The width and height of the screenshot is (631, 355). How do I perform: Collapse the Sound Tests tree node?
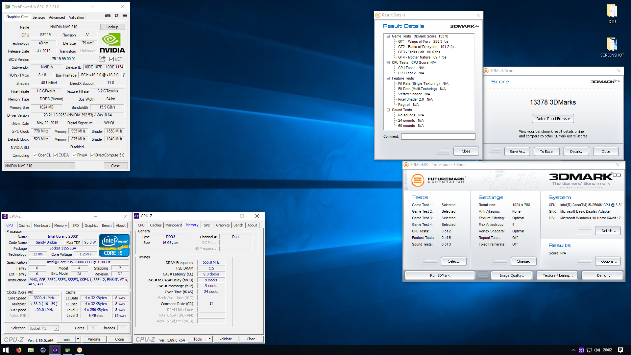pyautogui.click(x=388, y=110)
